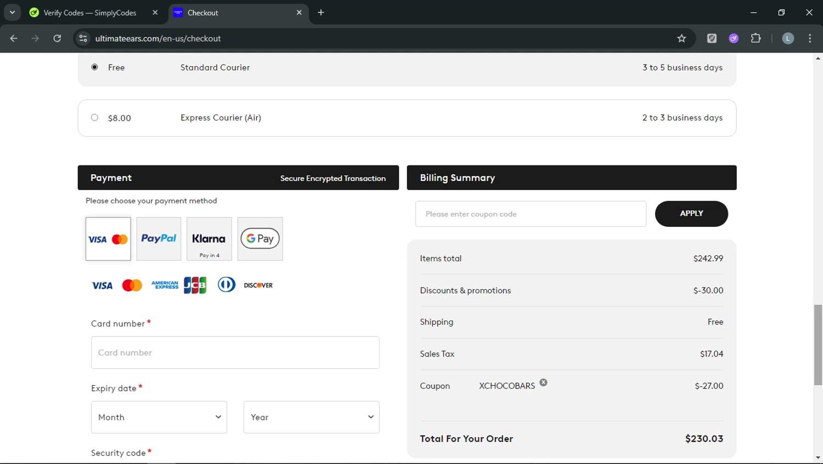823x464 pixels.
Task: Go back to the previous page
Action: pyautogui.click(x=14, y=38)
